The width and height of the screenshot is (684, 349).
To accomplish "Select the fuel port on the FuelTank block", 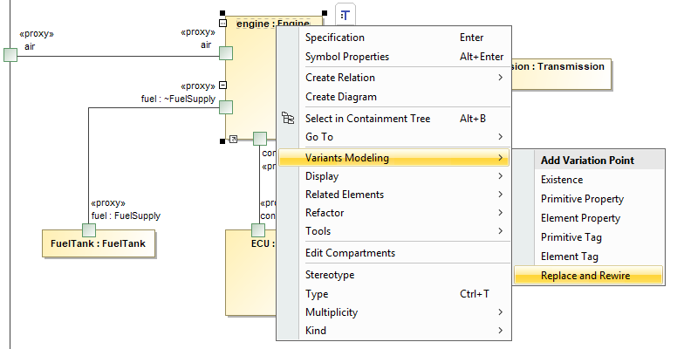I will tap(88, 229).
